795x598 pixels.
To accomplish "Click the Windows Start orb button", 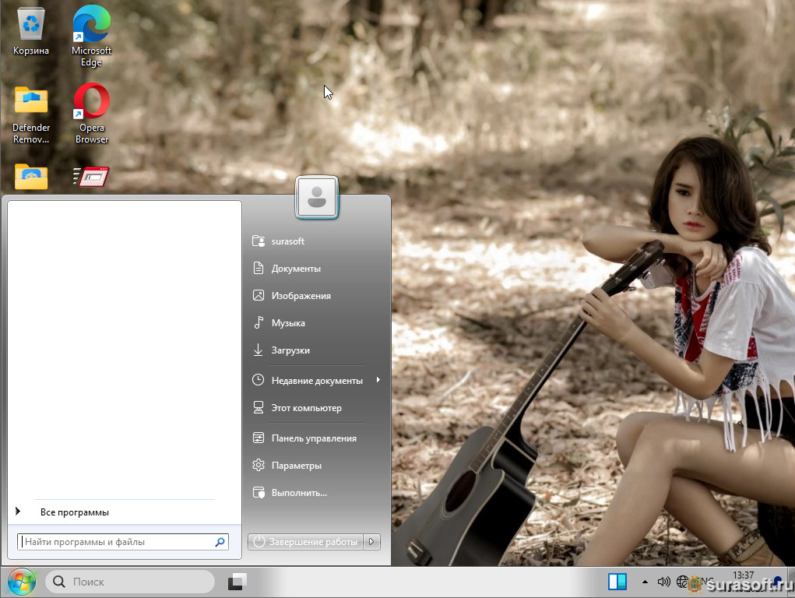I will click(x=20, y=582).
